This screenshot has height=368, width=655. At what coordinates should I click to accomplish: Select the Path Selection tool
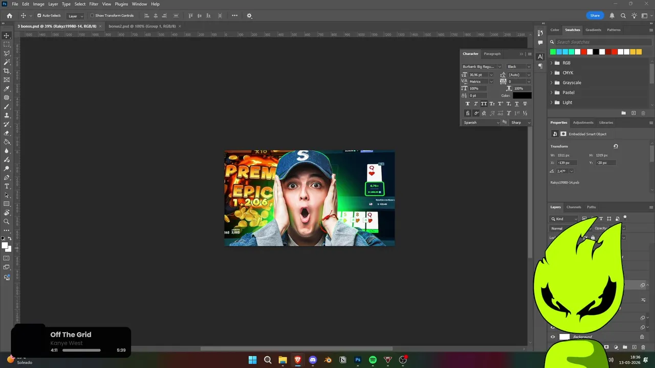click(x=7, y=195)
